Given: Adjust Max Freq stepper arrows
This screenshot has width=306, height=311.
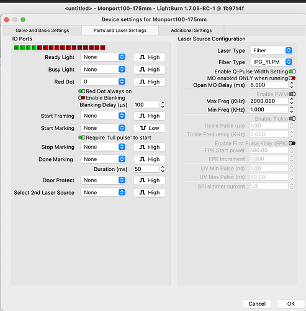Looking at the screenshot, I should (x=292, y=101).
